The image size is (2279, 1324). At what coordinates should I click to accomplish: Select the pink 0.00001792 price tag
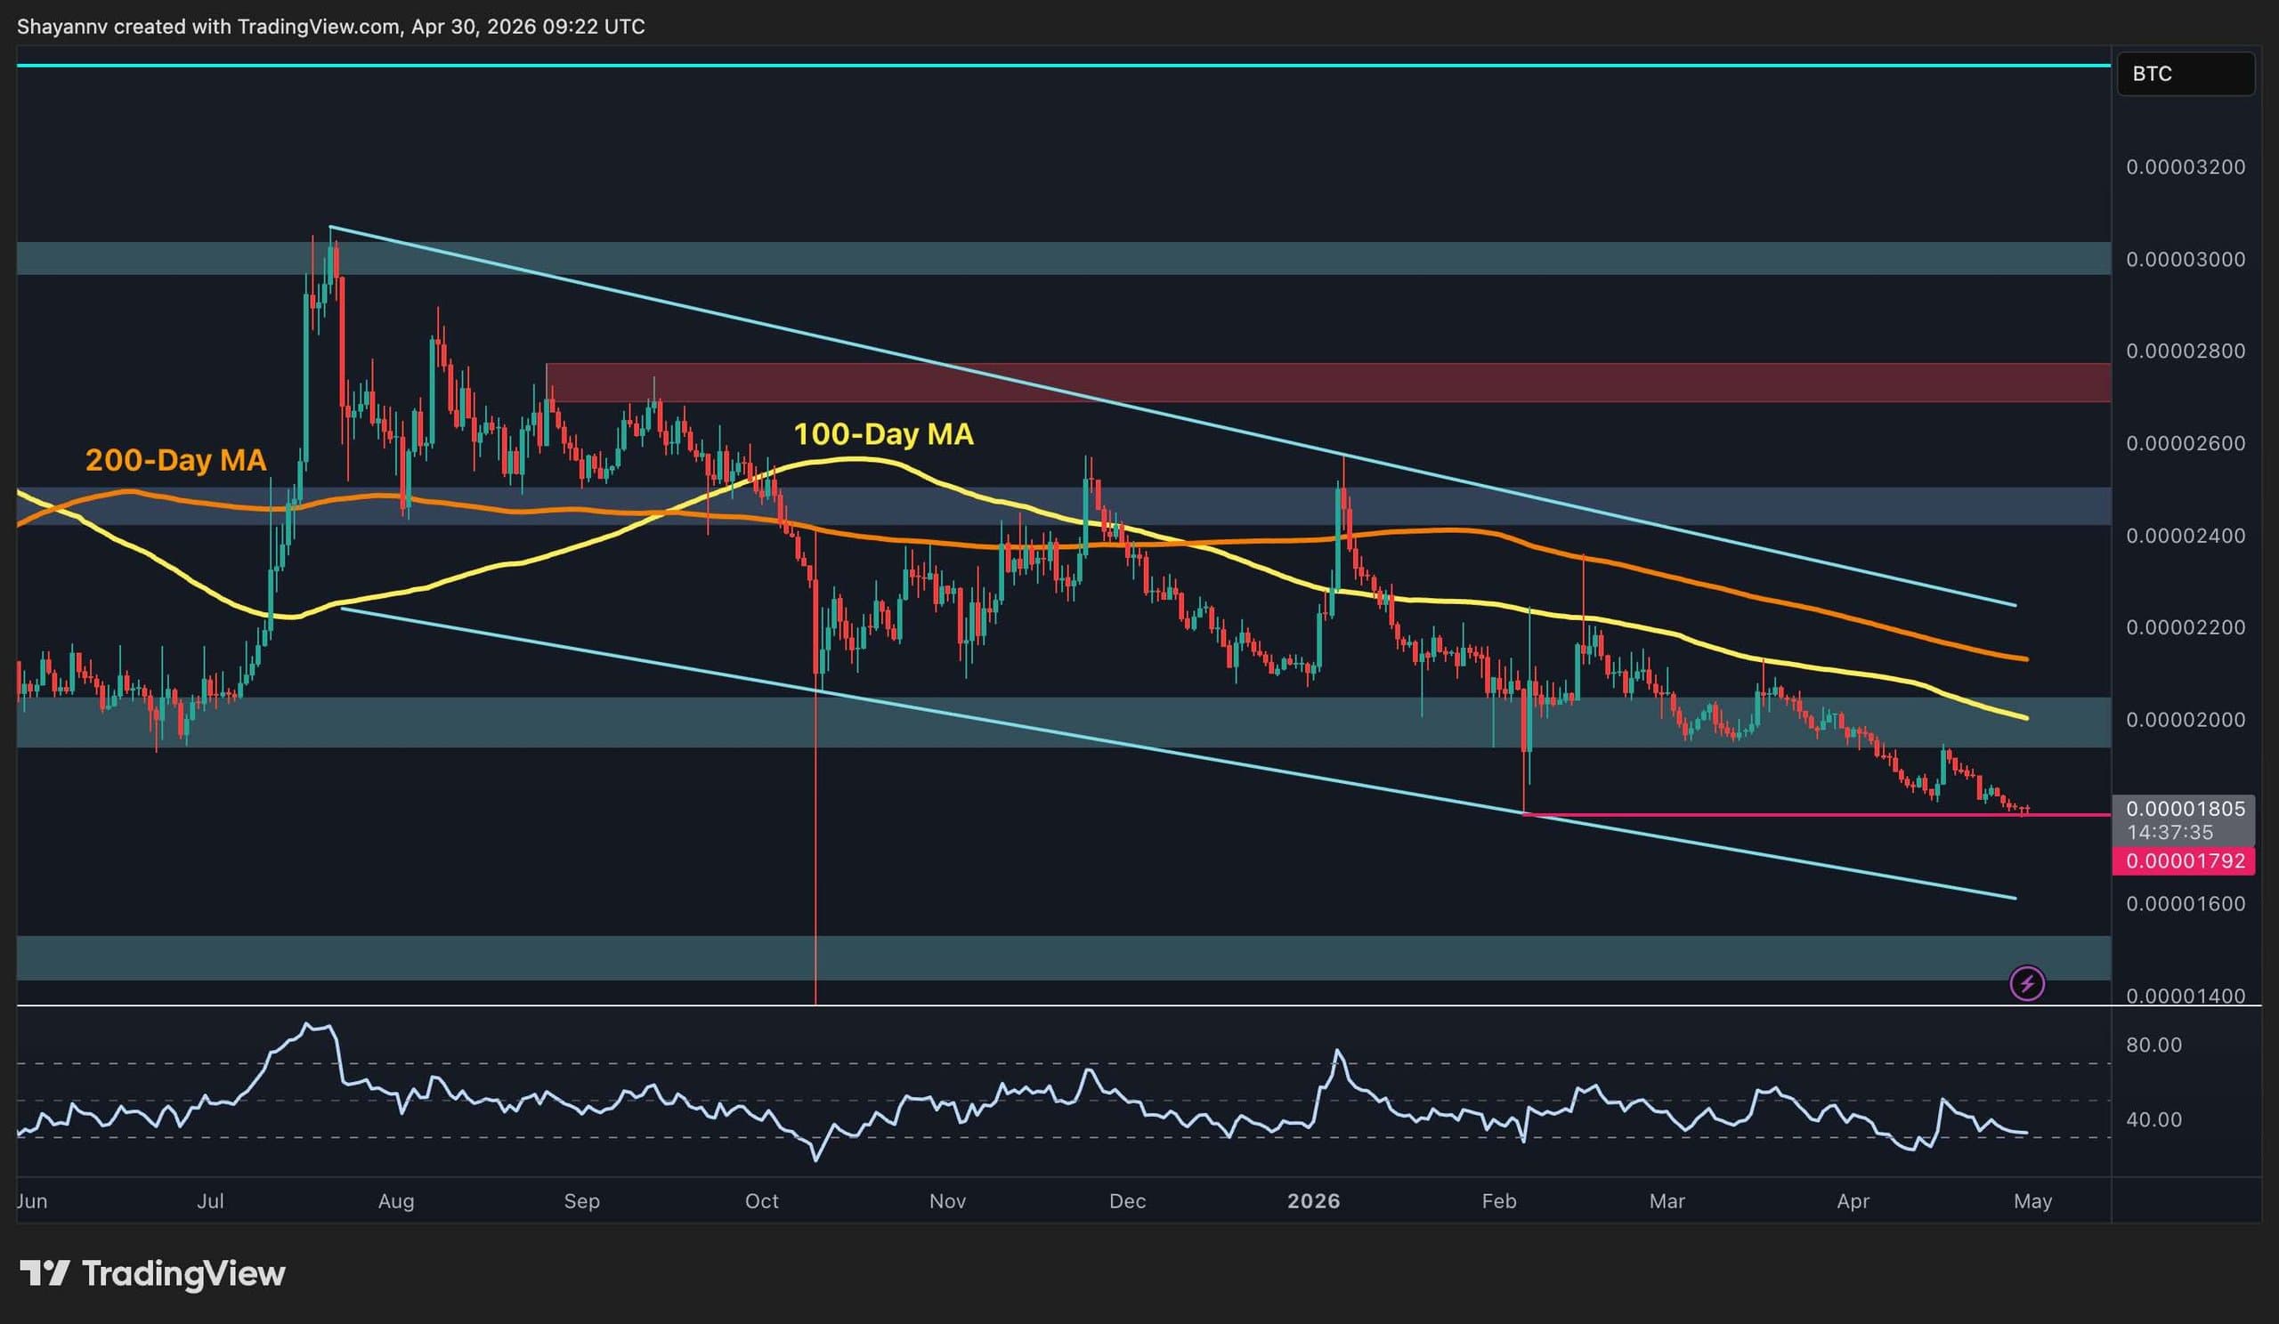(2185, 860)
